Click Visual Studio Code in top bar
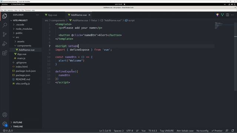 (18, 4)
